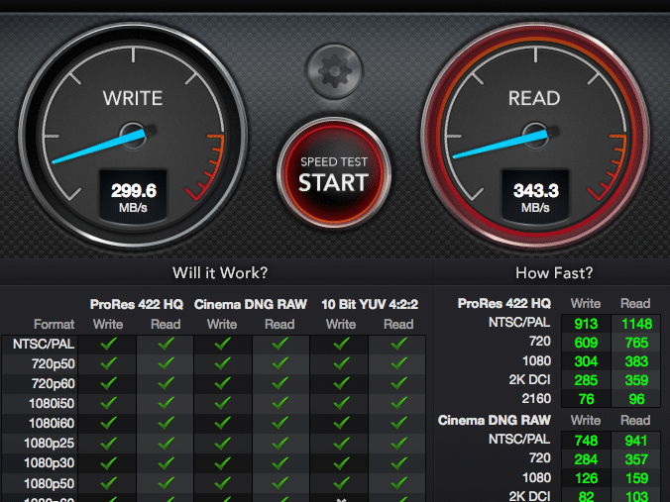Click the WRITE gauge label
Image resolution: width=670 pixels, height=502 pixels.
(133, 98)
